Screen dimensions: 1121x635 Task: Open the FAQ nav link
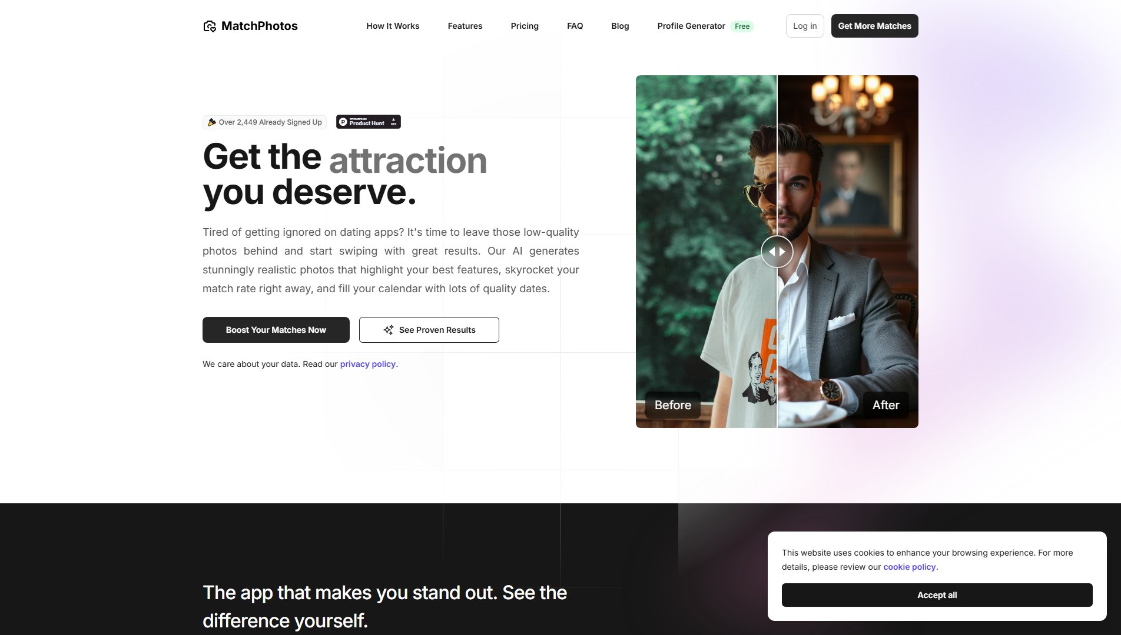click(575, 26)
